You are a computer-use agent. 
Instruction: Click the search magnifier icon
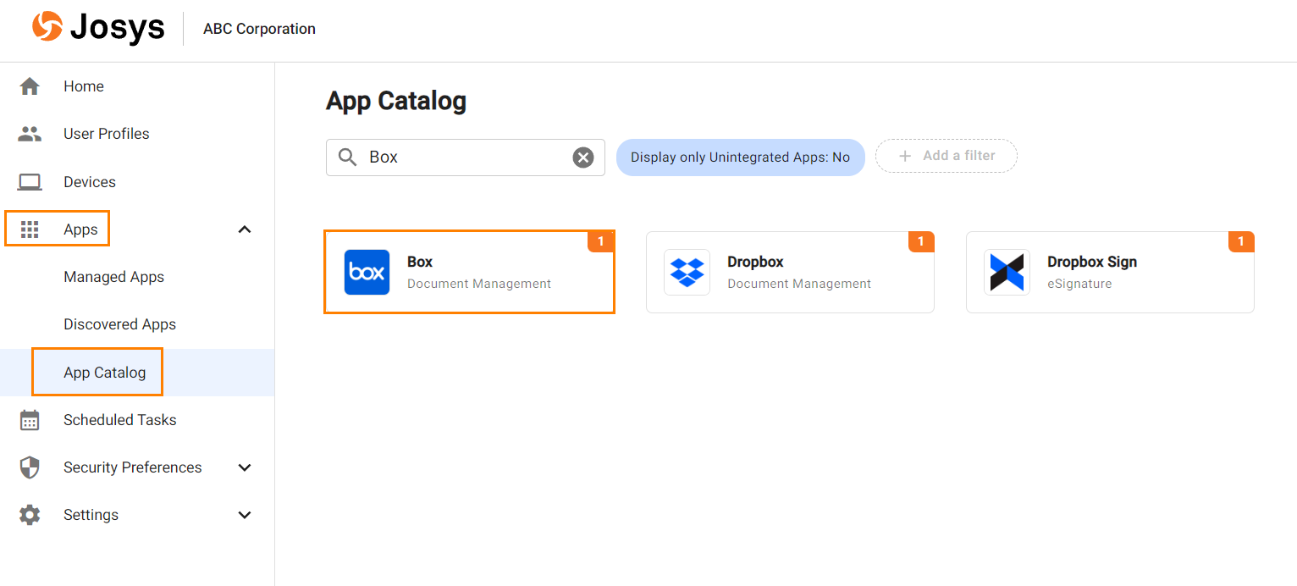(347, 158)
